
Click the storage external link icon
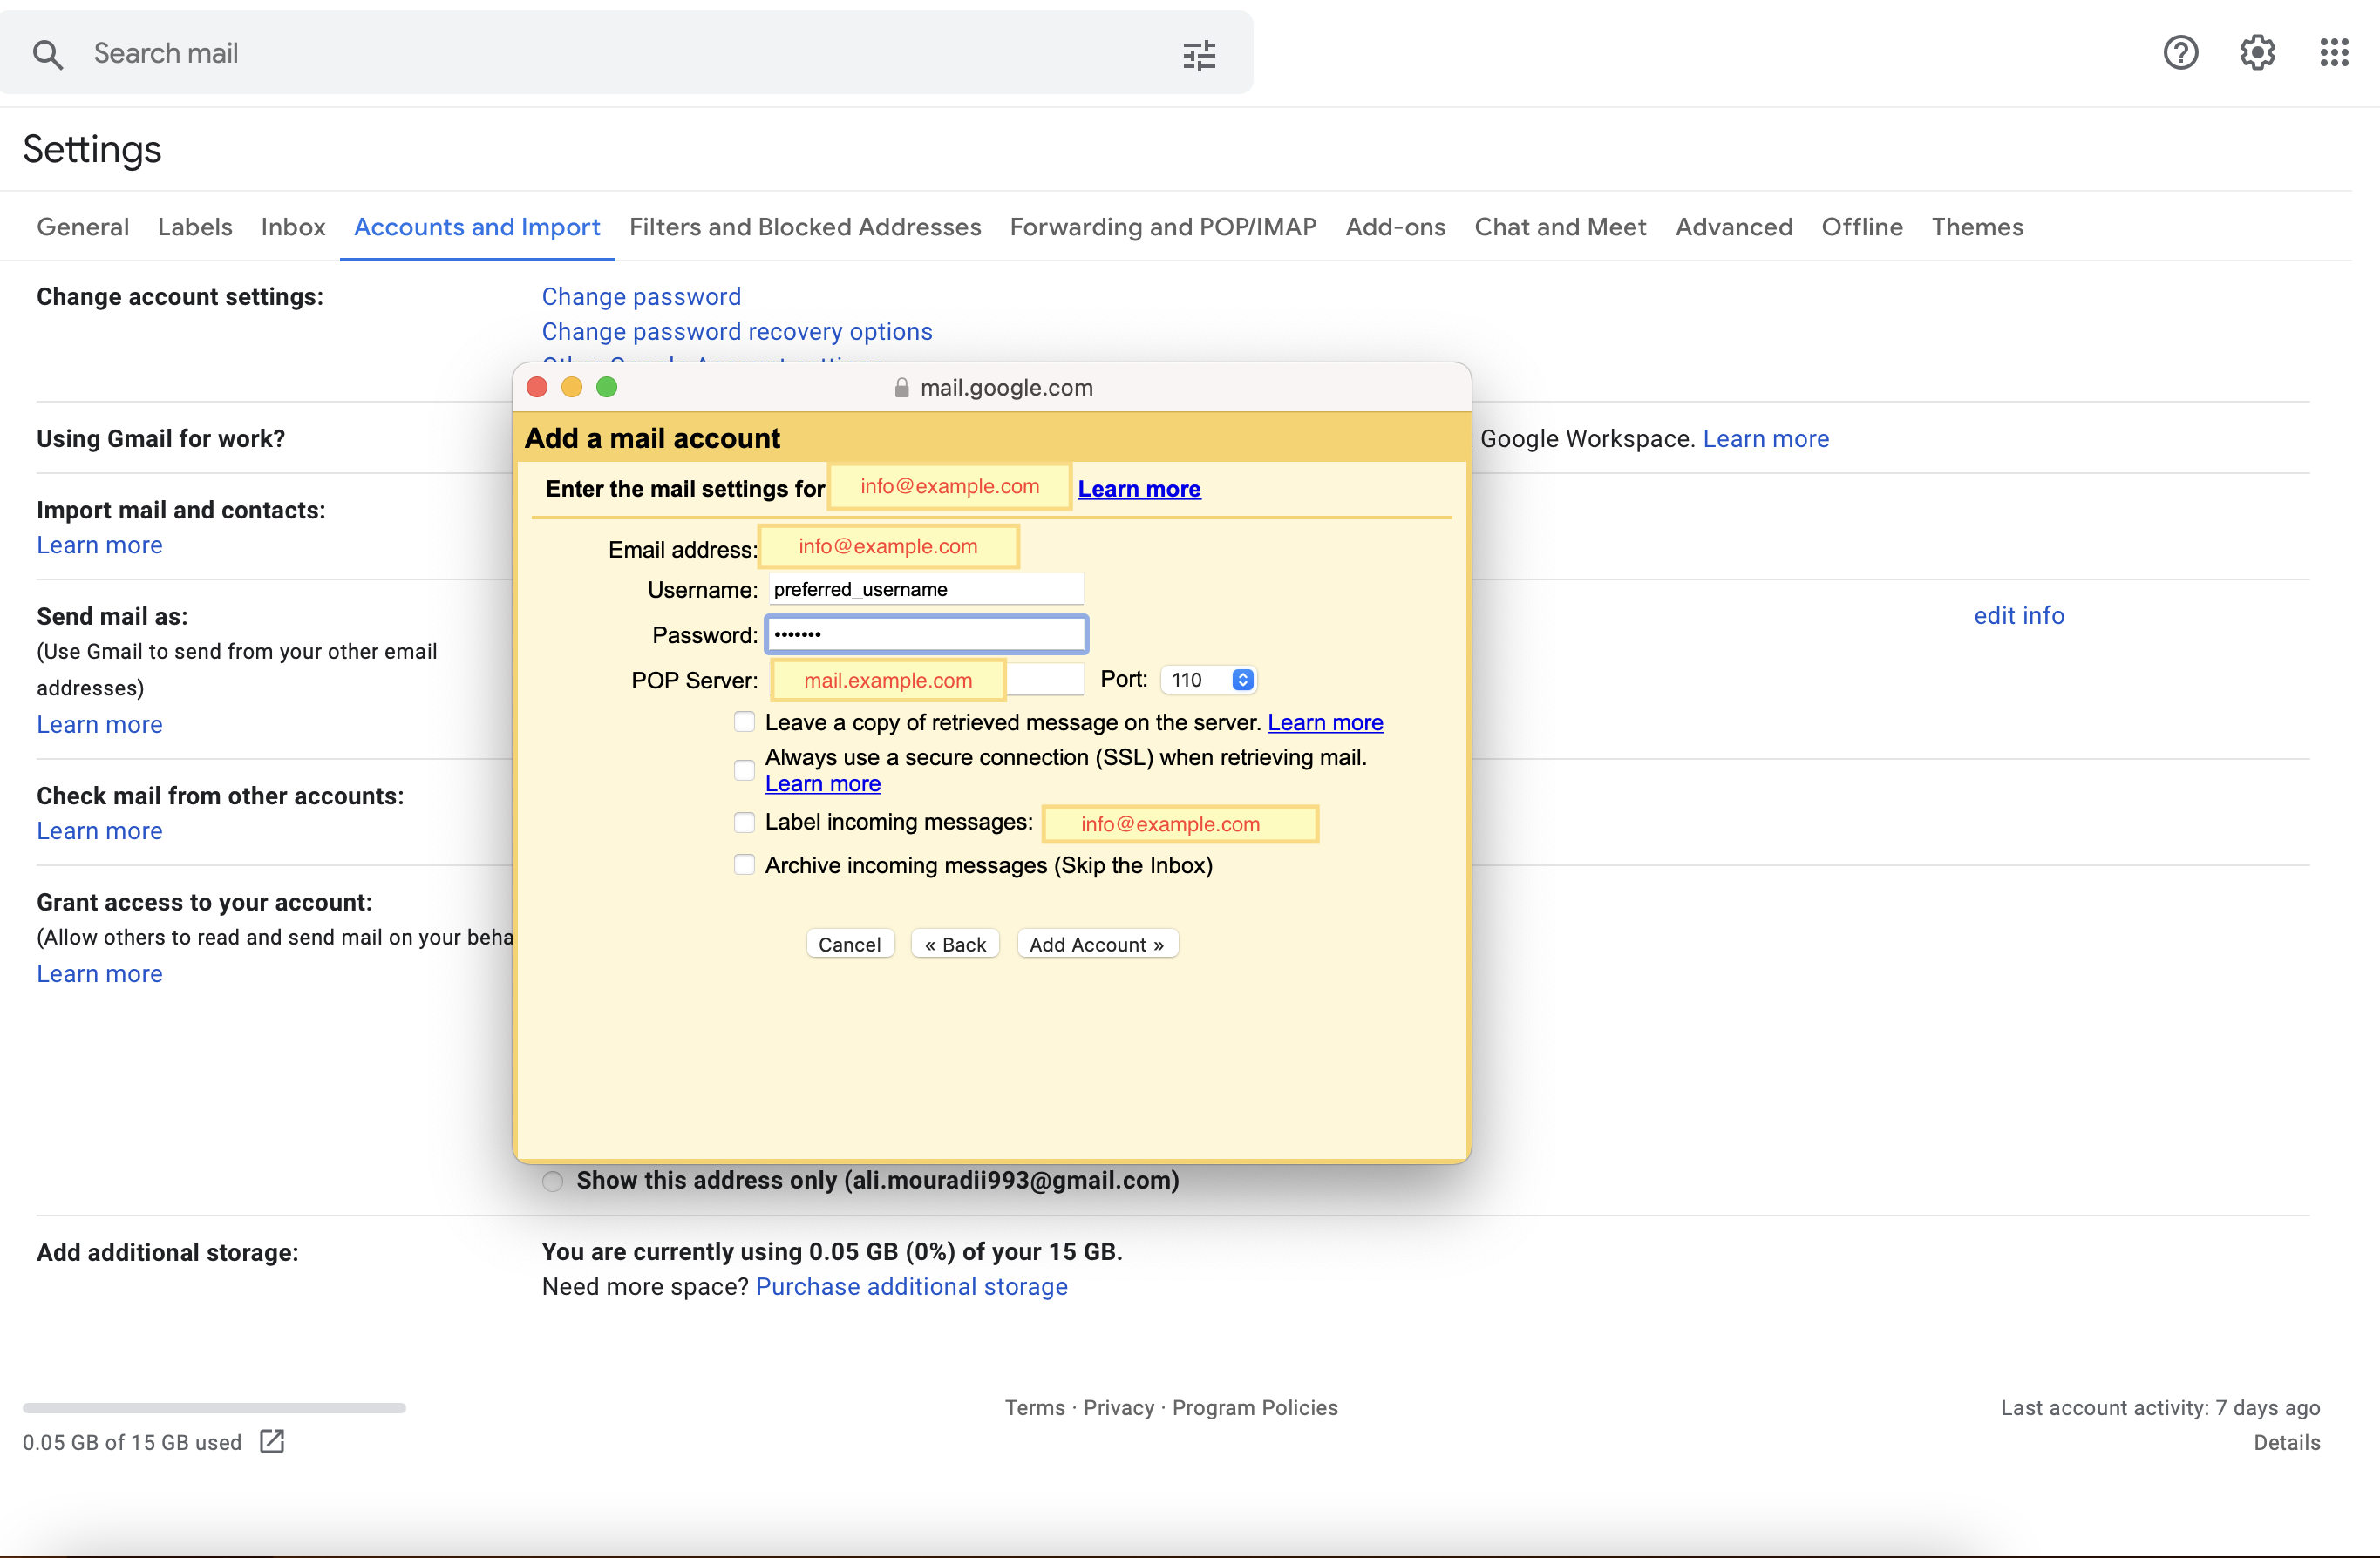point(272,1441)
